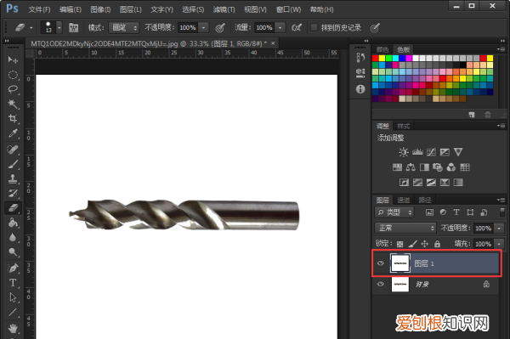Select the History Brush tool
Viewport: 510px width, 339px height.
(13, 194)
